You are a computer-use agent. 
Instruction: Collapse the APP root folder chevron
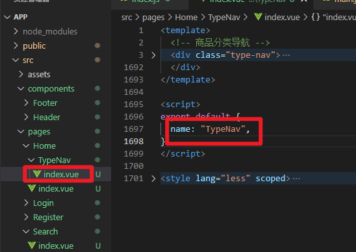tap(7, 17)
